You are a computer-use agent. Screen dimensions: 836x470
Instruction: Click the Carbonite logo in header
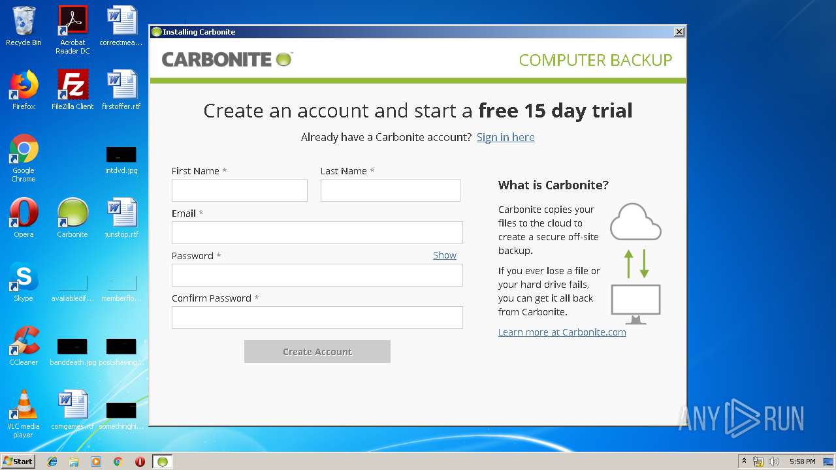click(227, 59)
